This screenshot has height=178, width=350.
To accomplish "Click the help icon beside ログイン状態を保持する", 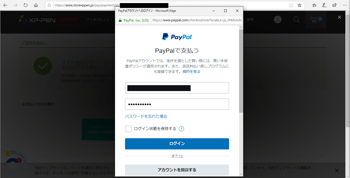I will coord(181,129).
